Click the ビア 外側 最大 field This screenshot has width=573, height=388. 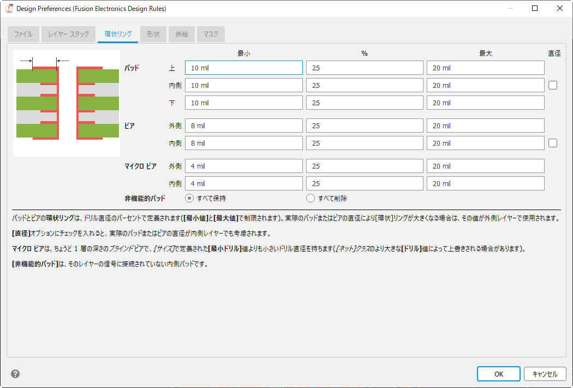point(486,126)
